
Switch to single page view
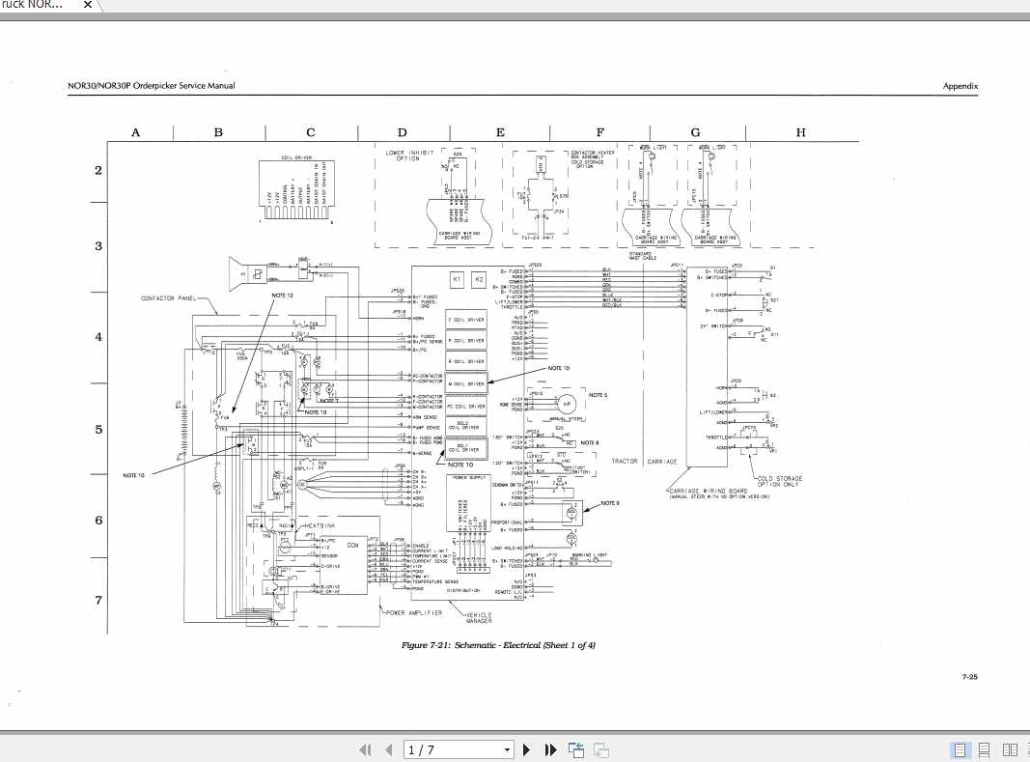(x=960, y=749)
